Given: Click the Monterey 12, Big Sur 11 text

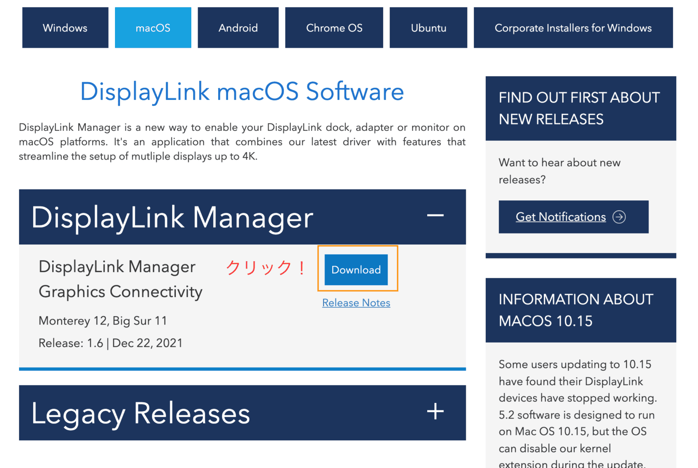Looking at the screenshot, I should coord(103,321).
